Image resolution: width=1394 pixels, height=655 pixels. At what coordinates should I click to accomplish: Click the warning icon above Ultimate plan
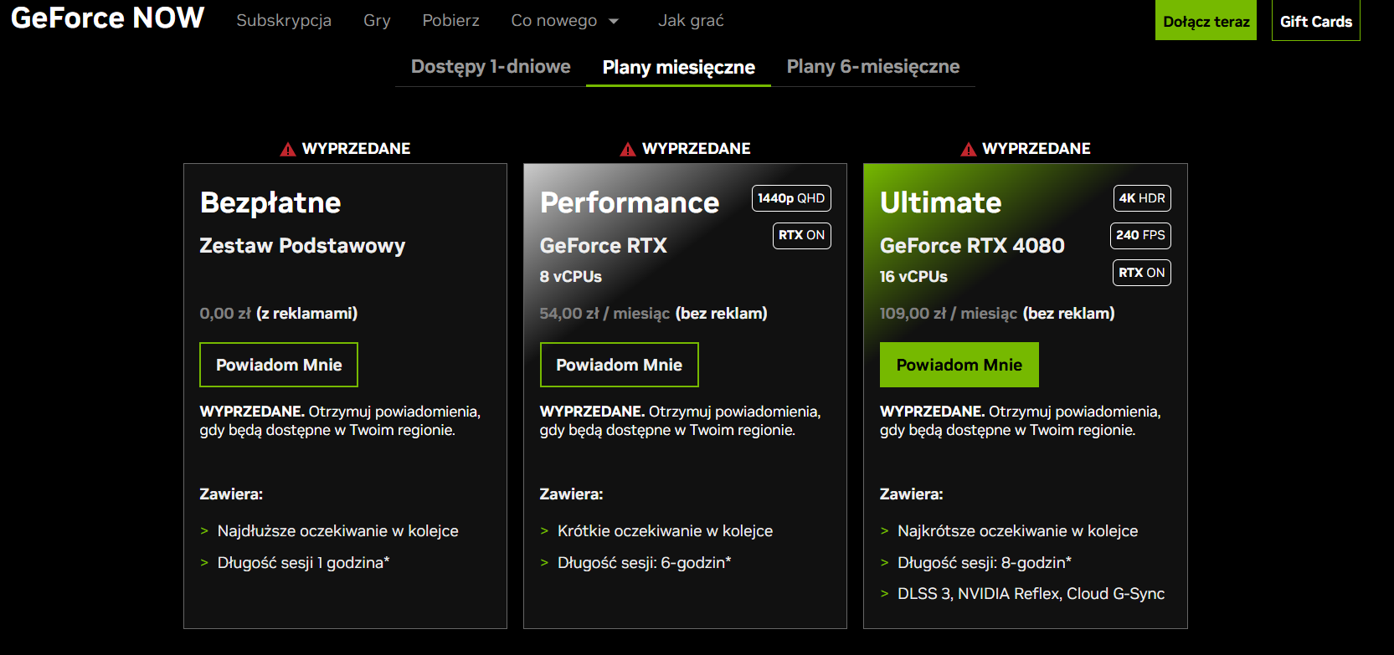tap(969, 149)
